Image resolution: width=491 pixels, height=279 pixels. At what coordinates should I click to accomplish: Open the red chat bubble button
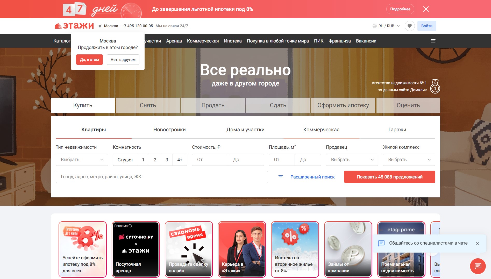(x=478, y=266)
